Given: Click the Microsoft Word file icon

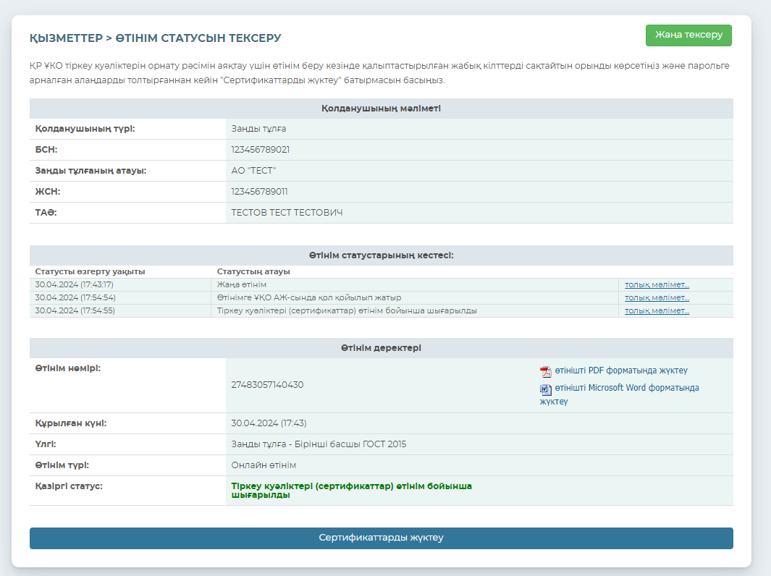Looking at the screenshot, I should [x=546, y=389].
